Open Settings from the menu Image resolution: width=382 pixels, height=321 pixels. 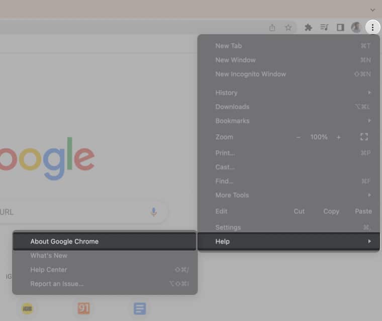[289, 227]
